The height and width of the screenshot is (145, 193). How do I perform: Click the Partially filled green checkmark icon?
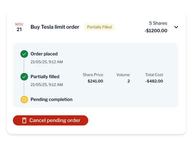pos(24,77)
